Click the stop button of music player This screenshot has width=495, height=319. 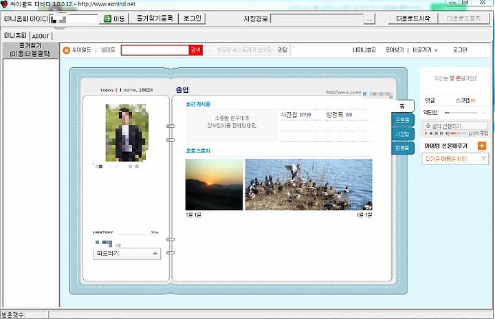(431, 133)
